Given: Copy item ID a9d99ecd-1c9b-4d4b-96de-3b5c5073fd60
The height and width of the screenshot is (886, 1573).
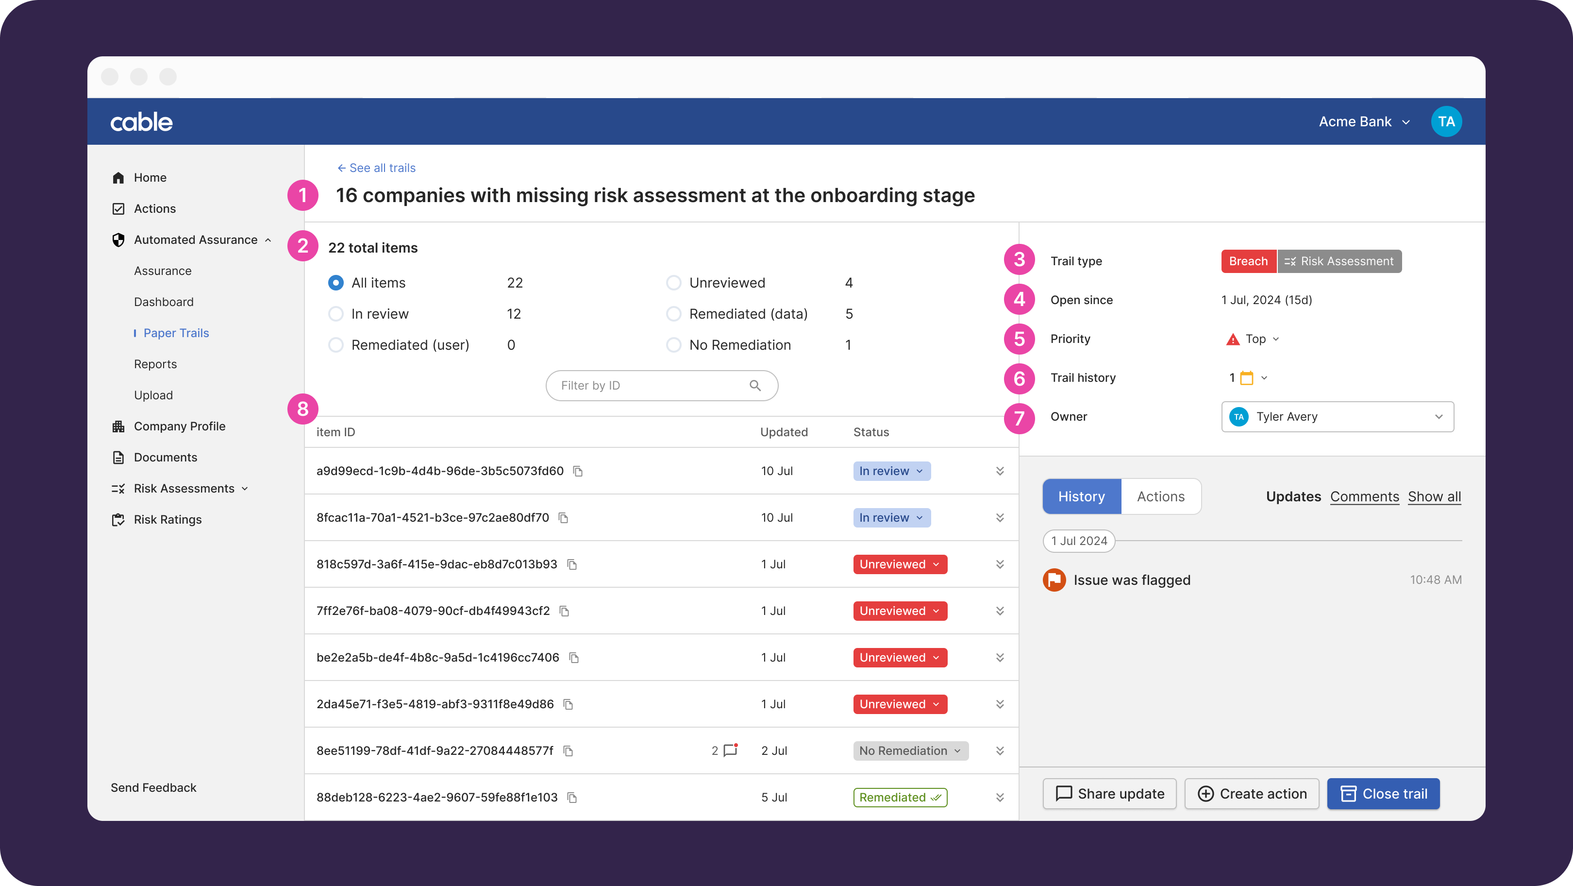Looking at the screenshot, I should coord(578,471).
